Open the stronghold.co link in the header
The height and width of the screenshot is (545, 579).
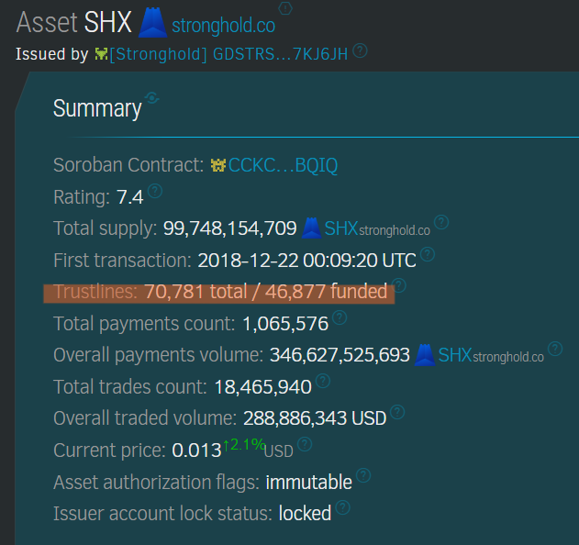tap(223, 25)
